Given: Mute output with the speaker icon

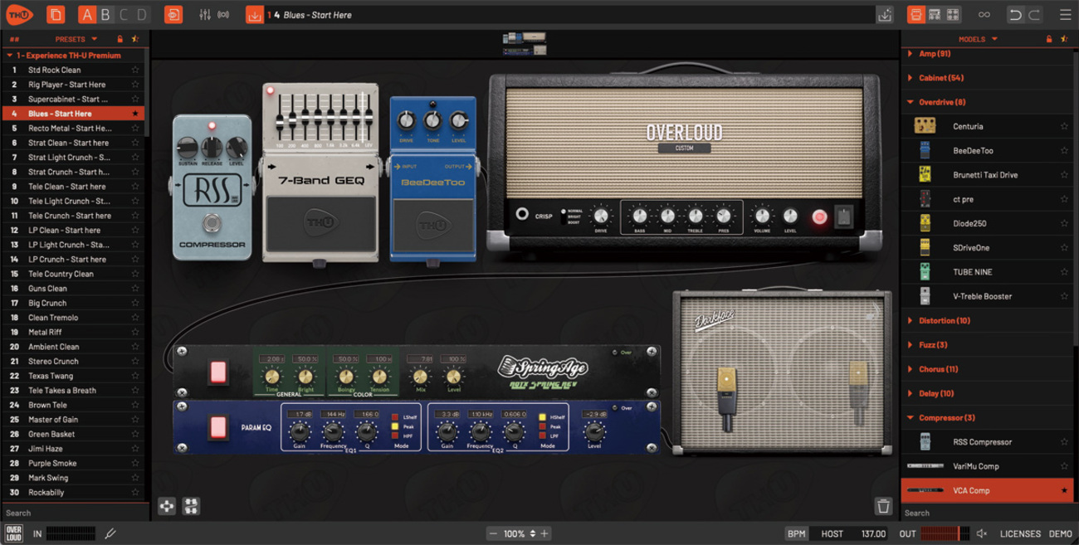Looking at the screenshot, I should click(982, 533).
